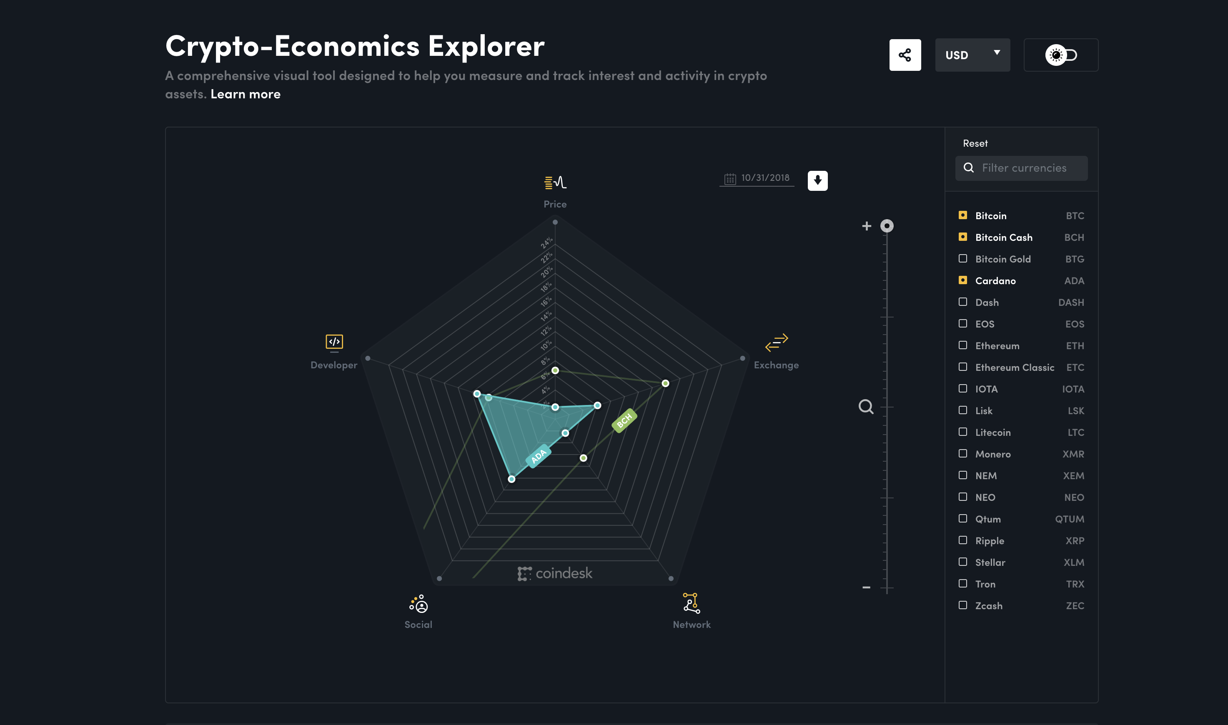Open the USD currency dropdown
This screenshot has width=1228, height=725.
972,55
